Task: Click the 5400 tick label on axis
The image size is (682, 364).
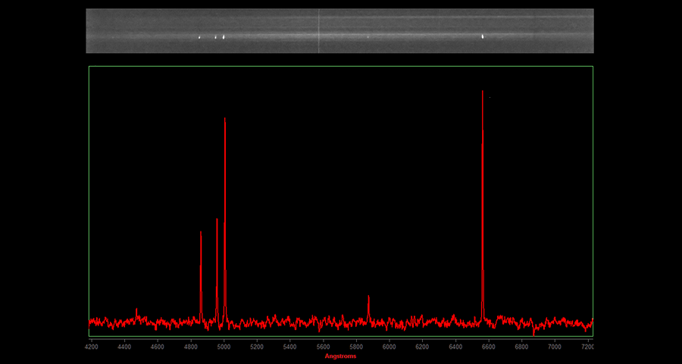Action: point(289,347)
